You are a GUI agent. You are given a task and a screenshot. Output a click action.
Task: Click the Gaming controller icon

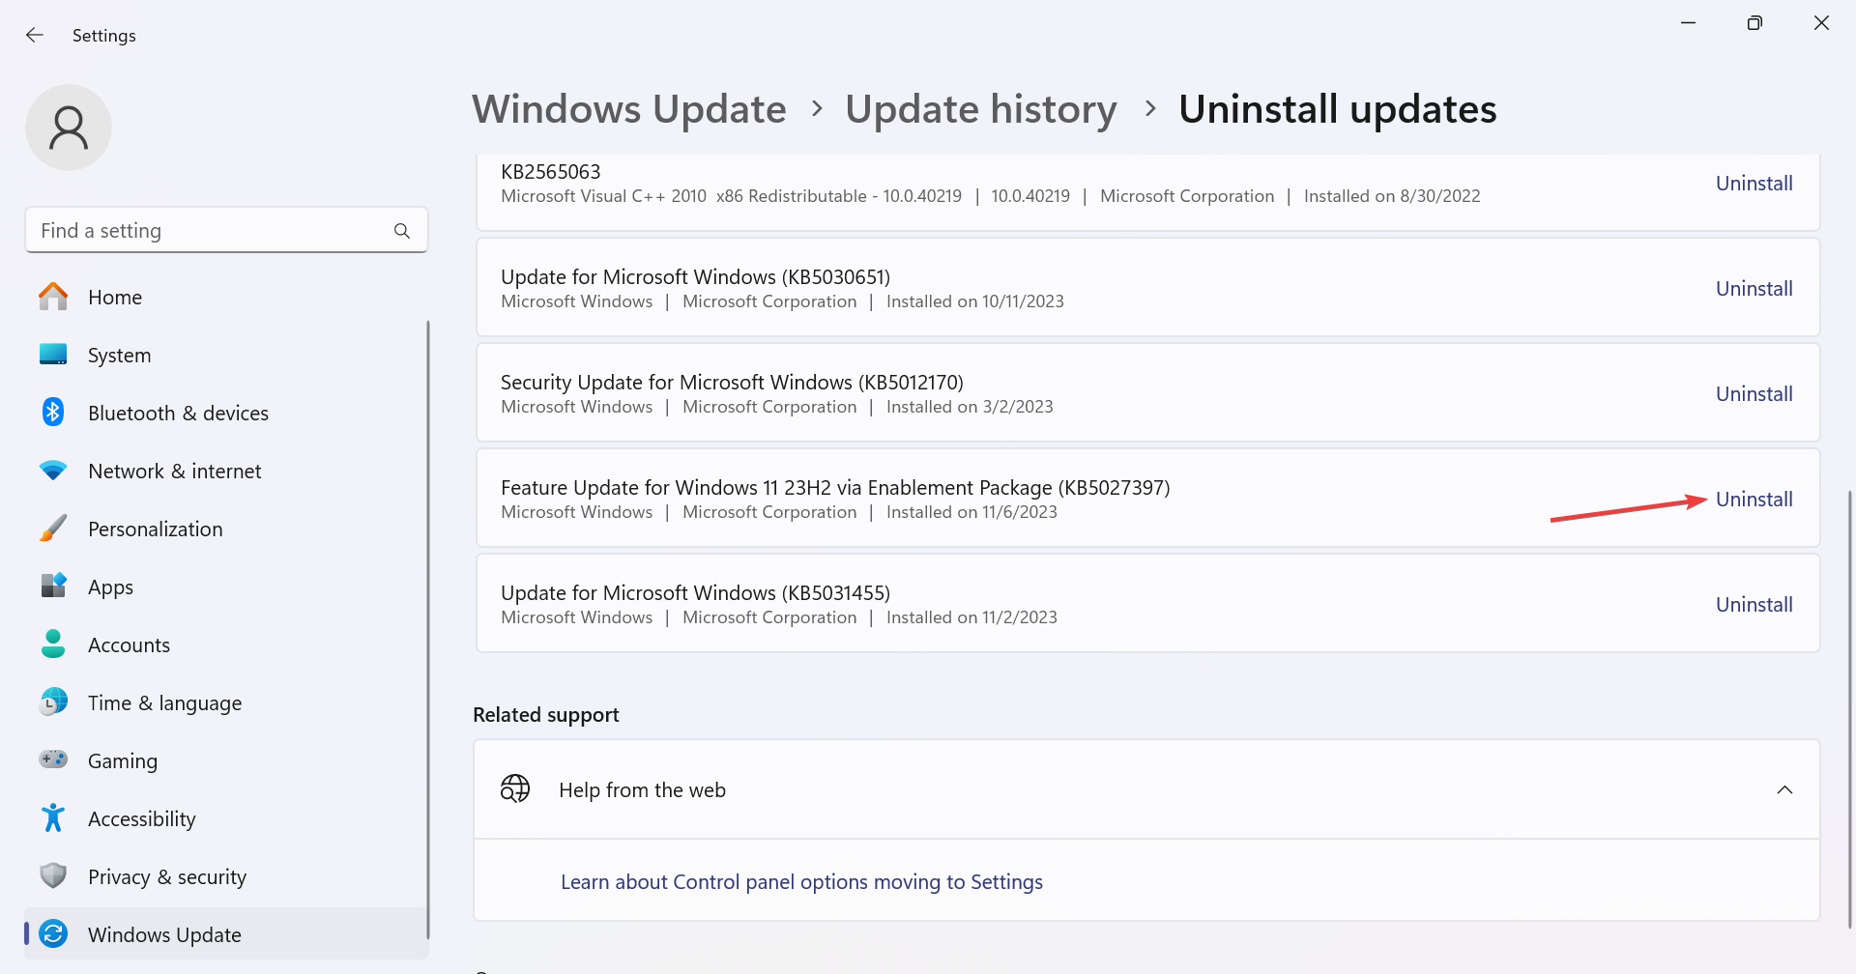coord(53,760)
